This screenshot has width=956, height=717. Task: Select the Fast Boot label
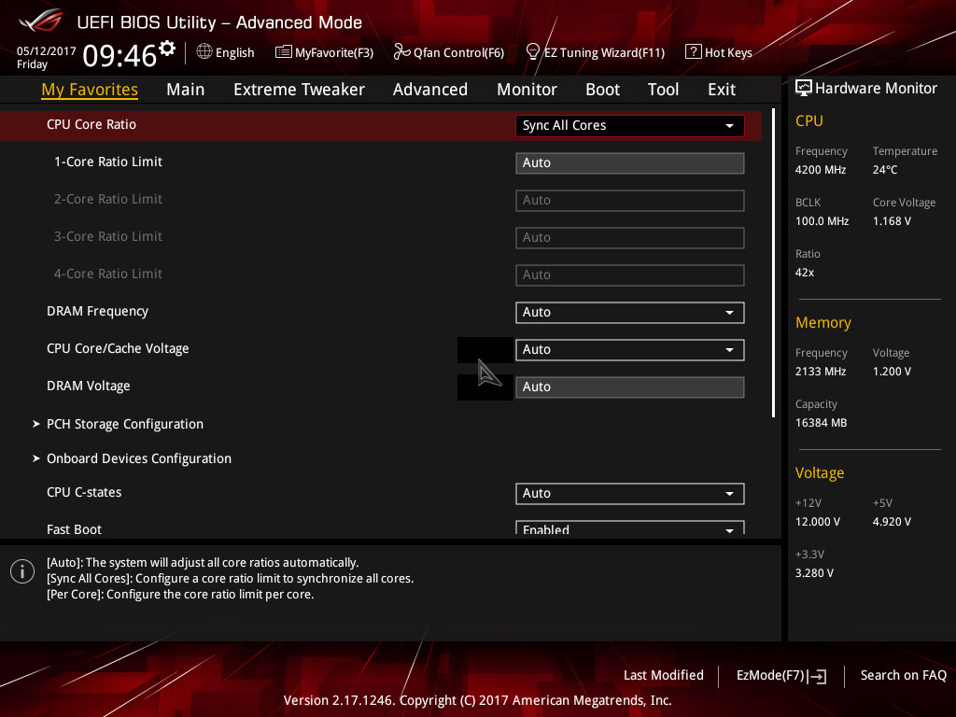tap(74, 529)
